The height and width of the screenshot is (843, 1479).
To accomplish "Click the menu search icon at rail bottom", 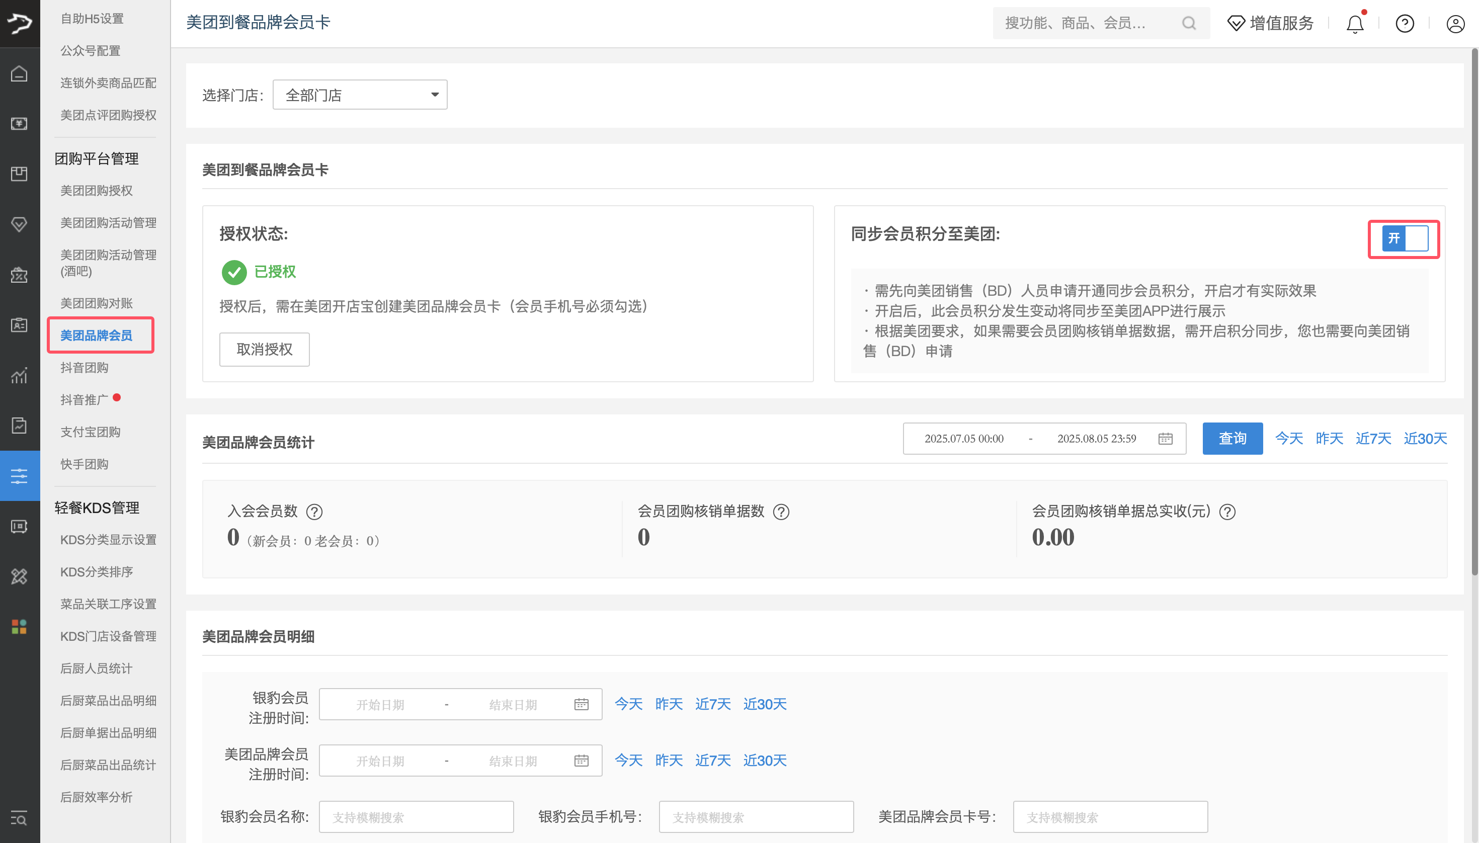I will [x=19, y=818].
